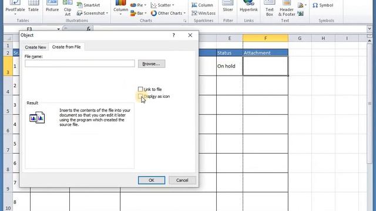Select the Create from File tab
The image size is (376, 211).
tap(66, 47)
